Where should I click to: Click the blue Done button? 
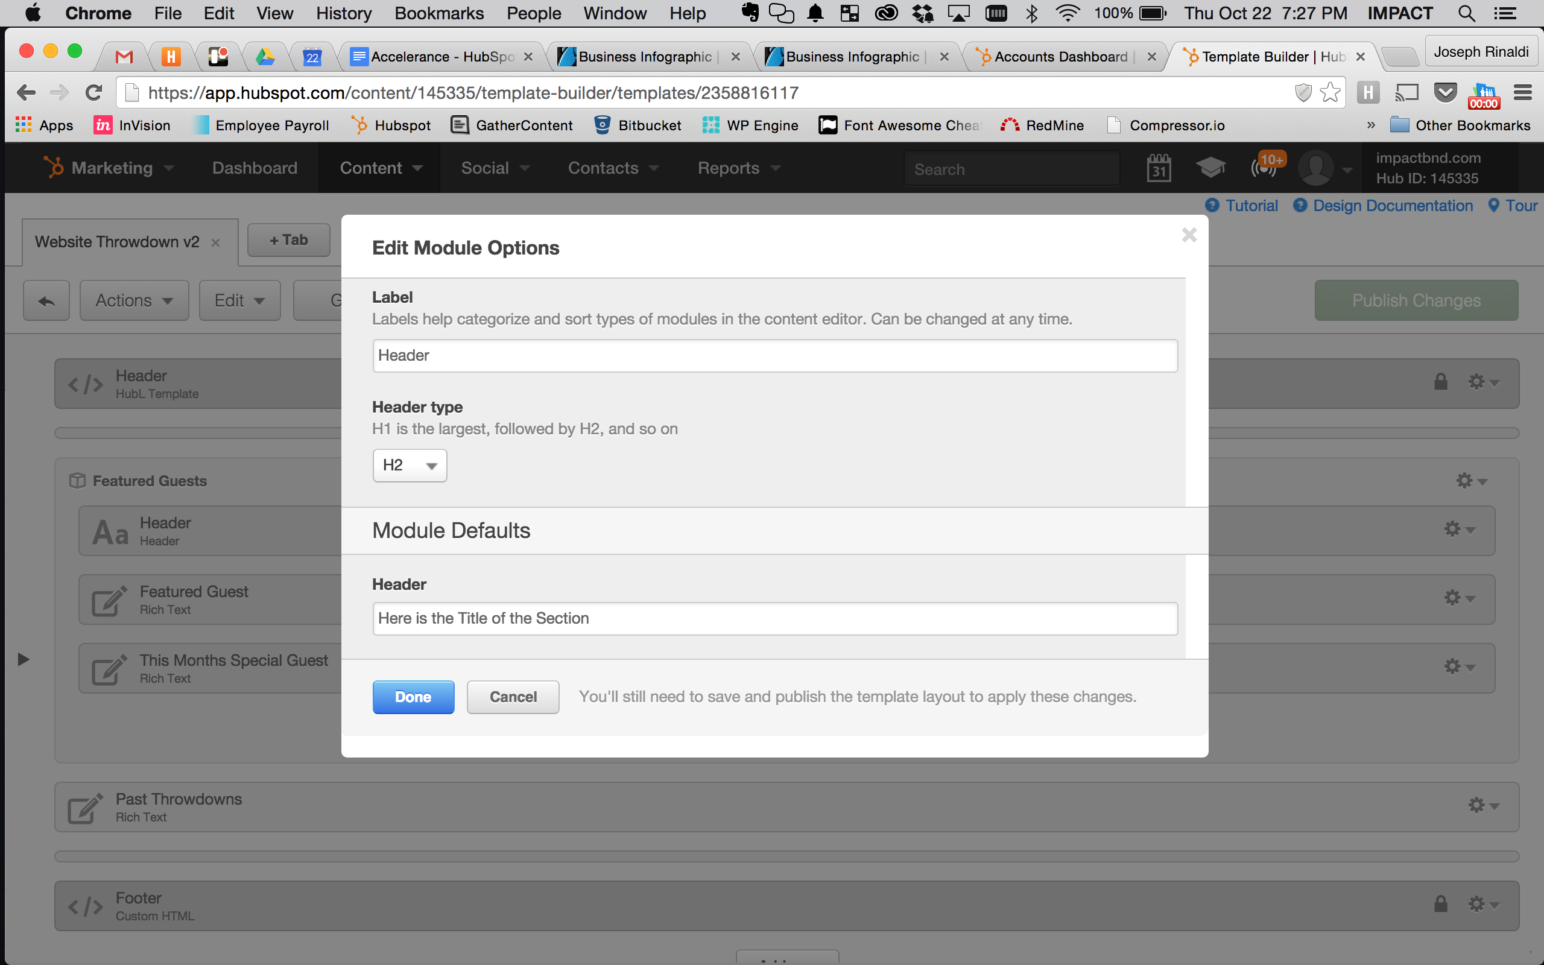click(413, 697)
